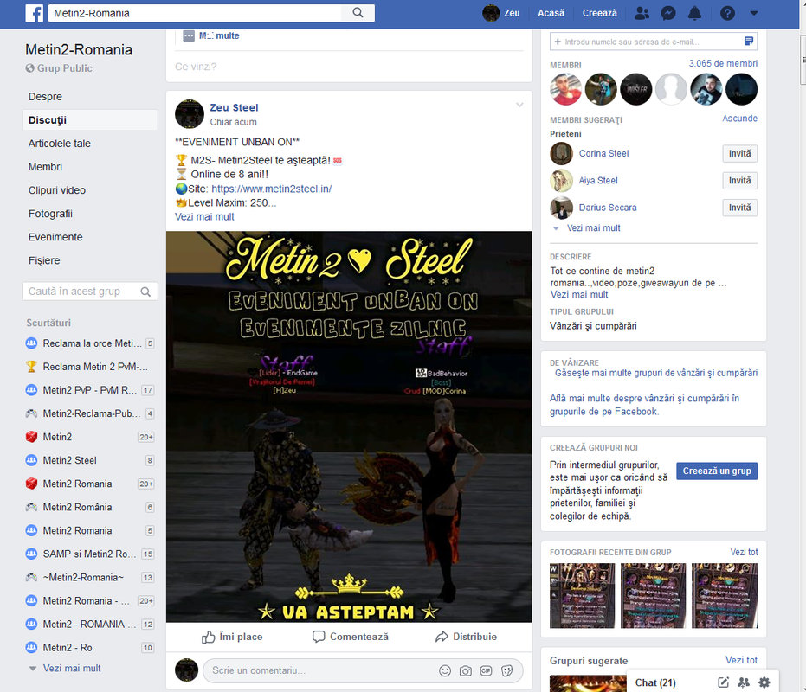Open the metin2steel.in site link

[x=272, y=189]
